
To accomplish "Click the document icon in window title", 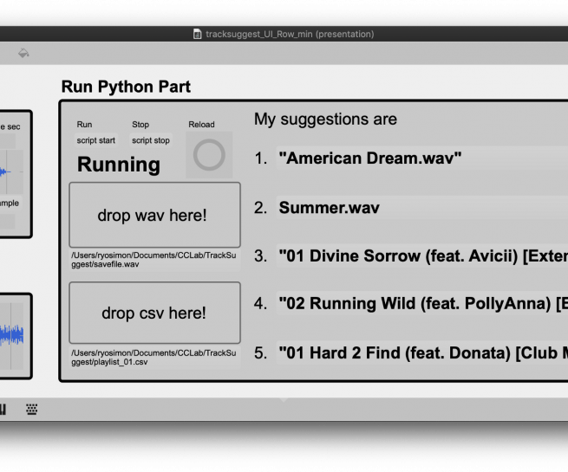I will (198, 35).
